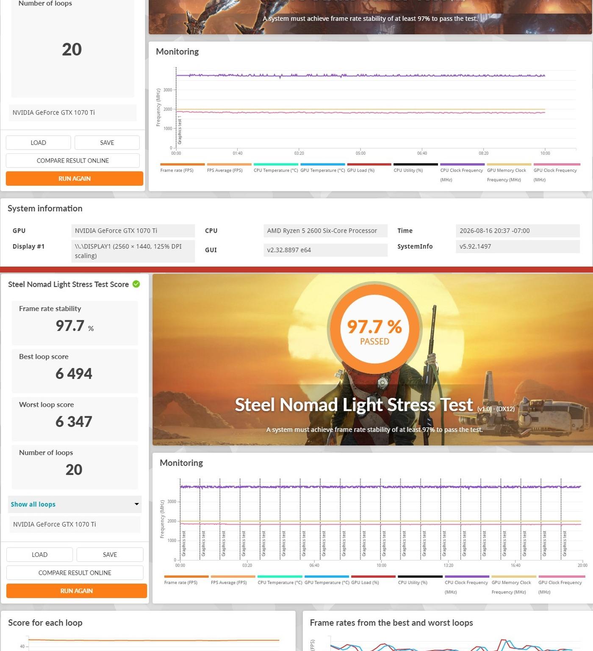This screenshot has width=593, height=651.
Task: Click LOAD button in the upper result window
Action: pos(38,142)
